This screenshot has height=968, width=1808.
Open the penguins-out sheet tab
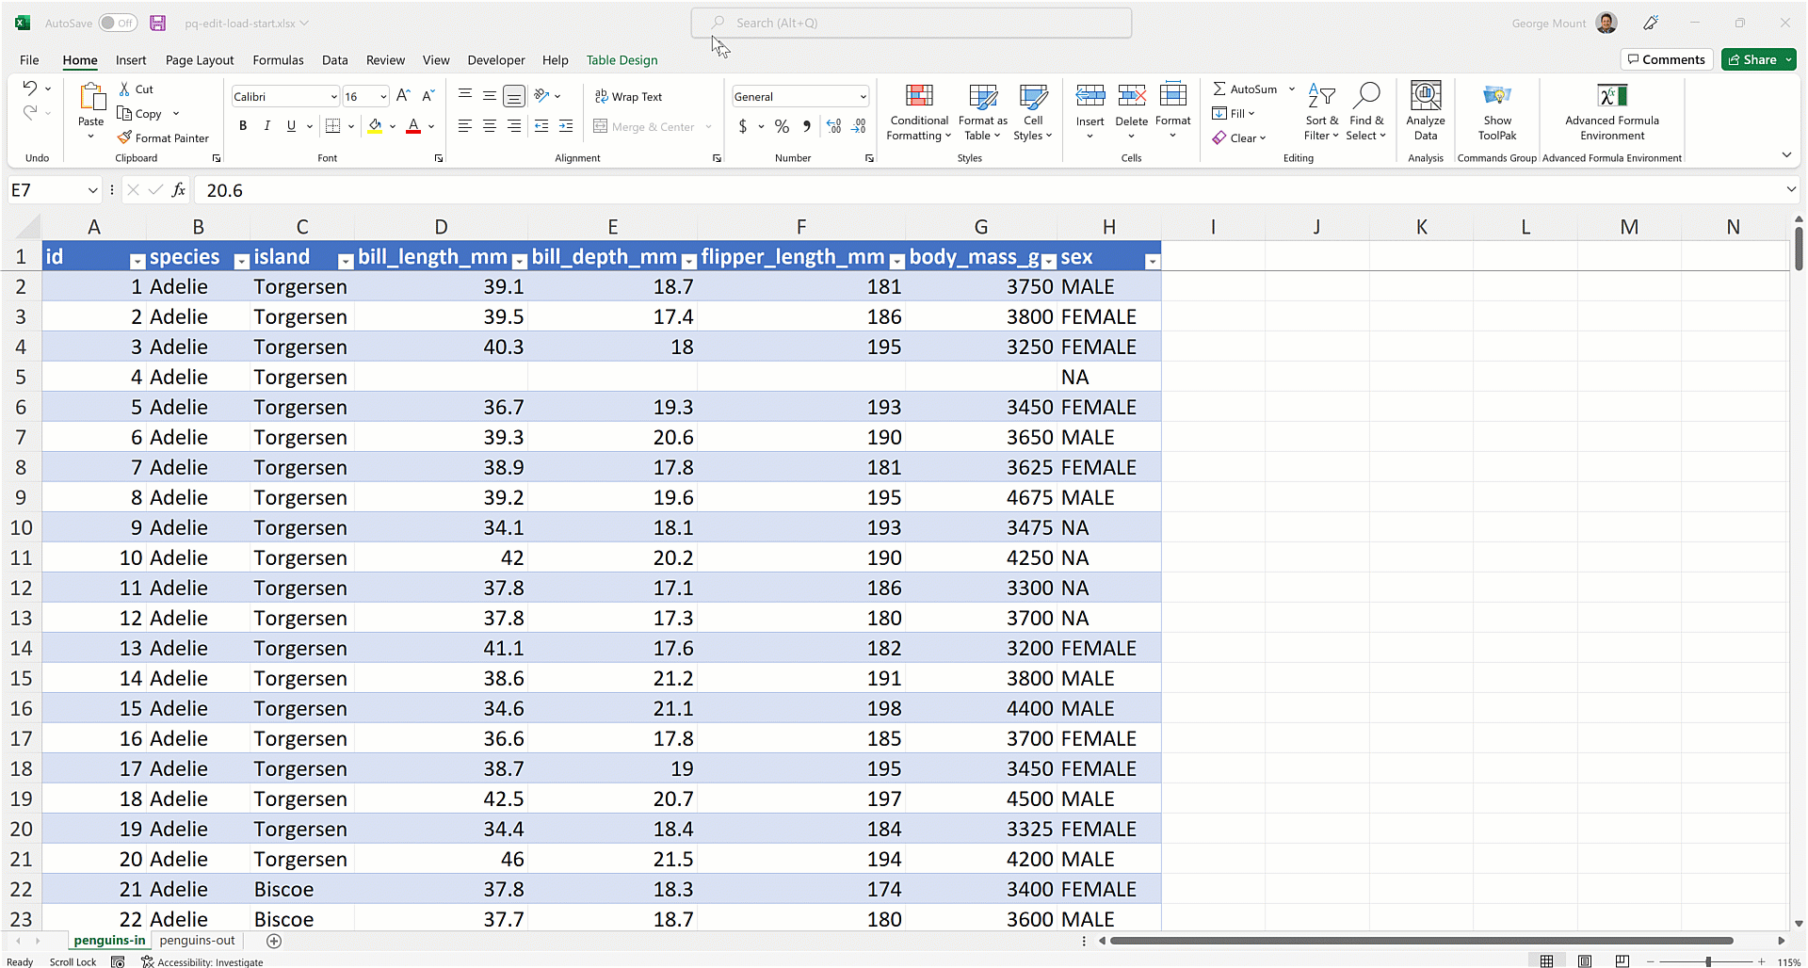point(197,940)
